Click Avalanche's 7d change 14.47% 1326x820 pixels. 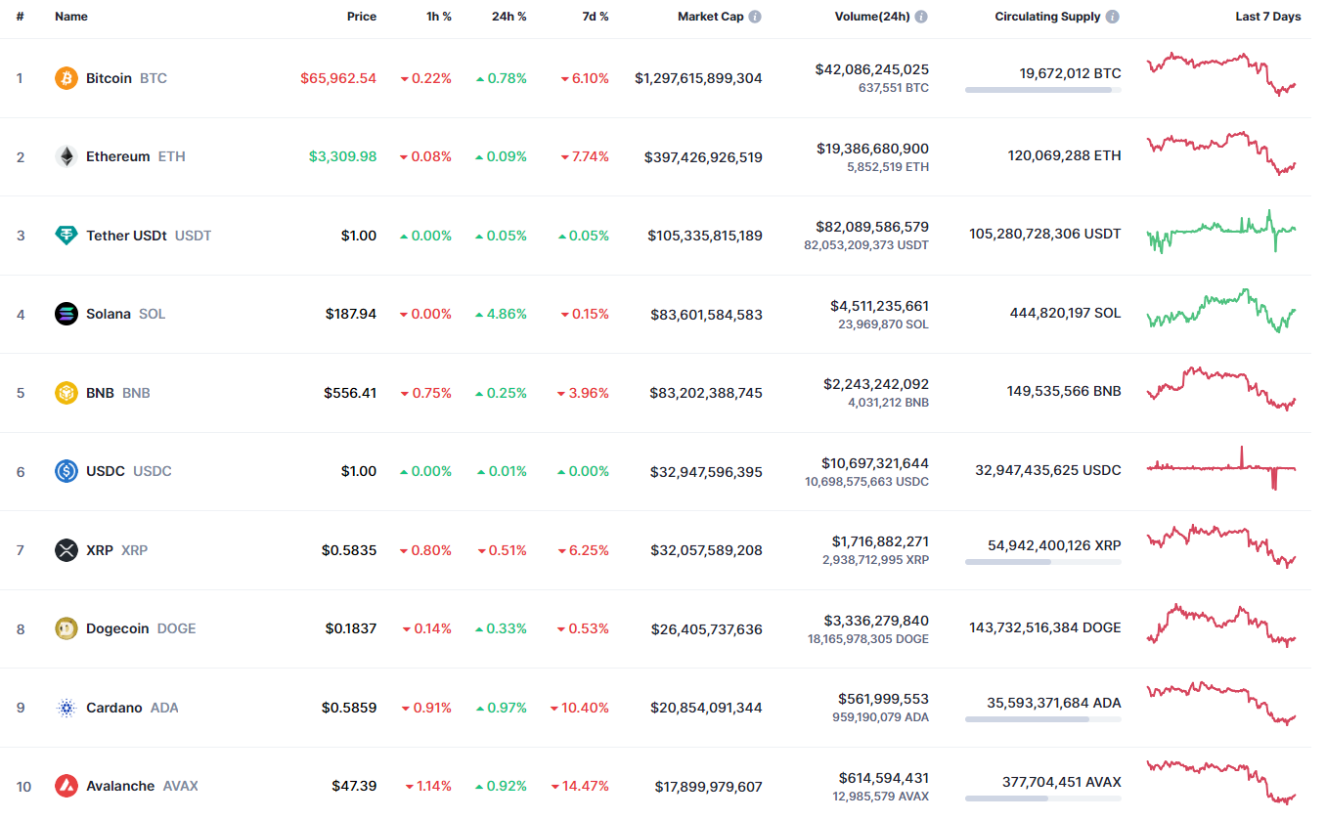pos(580,786)
